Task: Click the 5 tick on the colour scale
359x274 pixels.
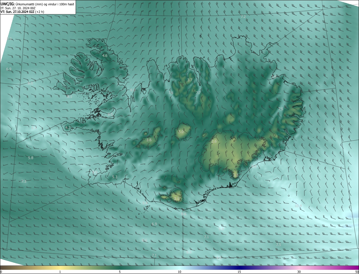Action: [x=120, y=272]
